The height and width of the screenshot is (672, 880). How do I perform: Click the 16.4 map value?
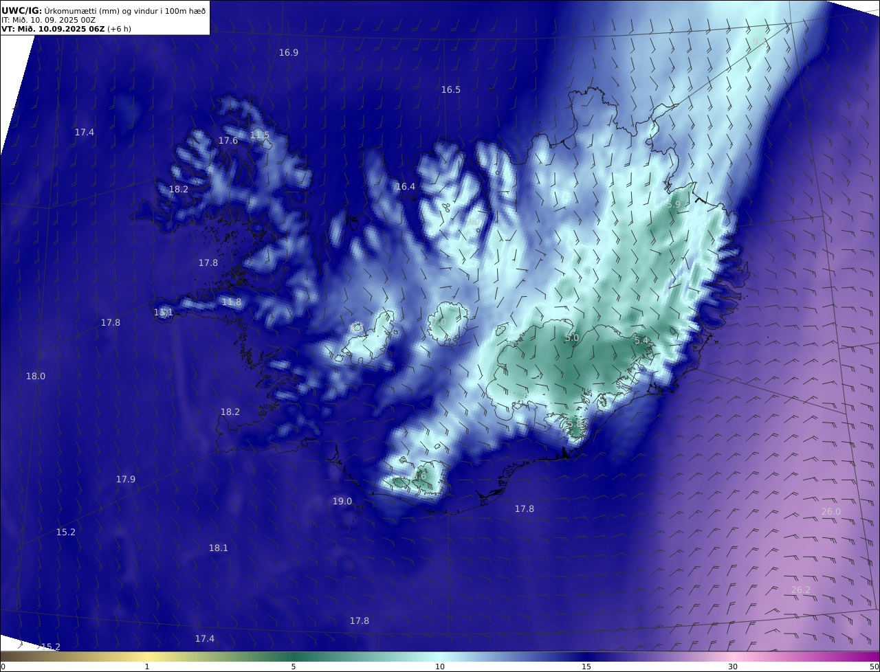point(405,187)
